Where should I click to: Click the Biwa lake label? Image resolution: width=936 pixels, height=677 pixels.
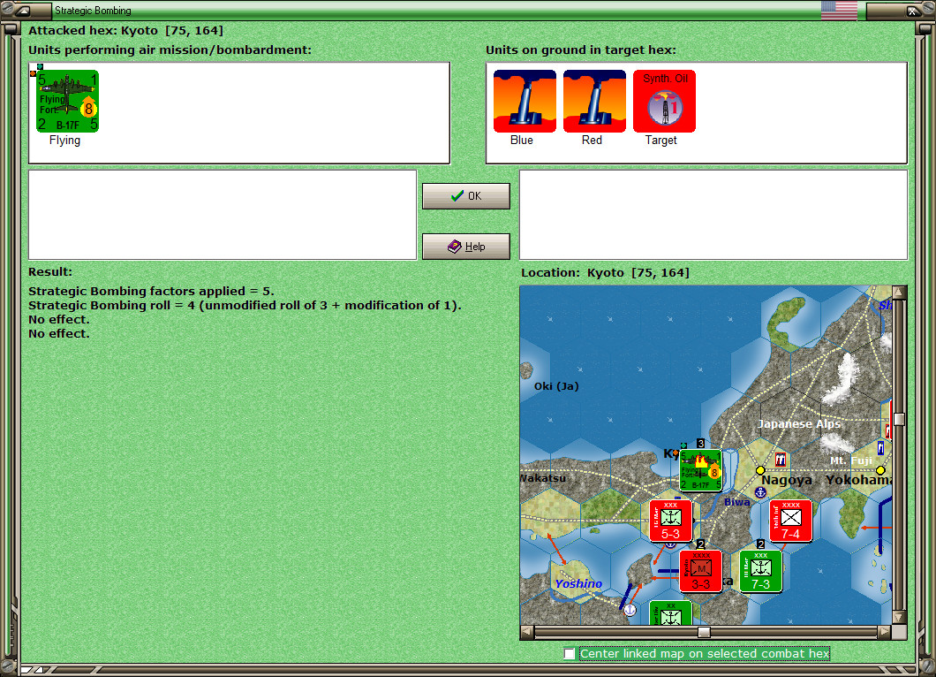[x=737, y=502]
